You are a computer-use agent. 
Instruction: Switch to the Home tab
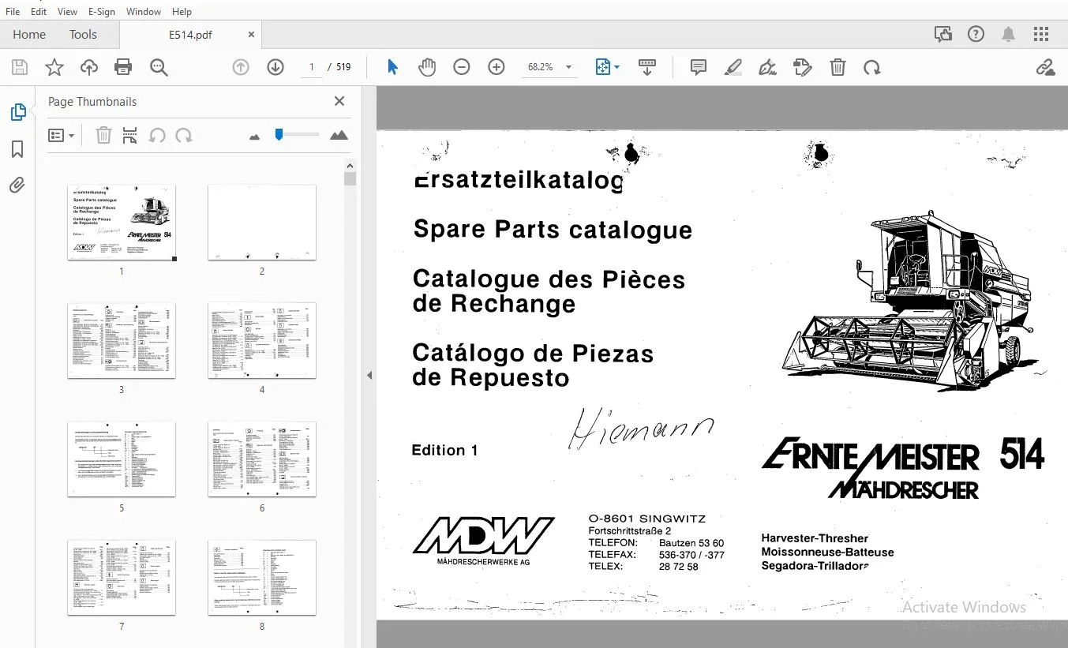tap(29, 34)
